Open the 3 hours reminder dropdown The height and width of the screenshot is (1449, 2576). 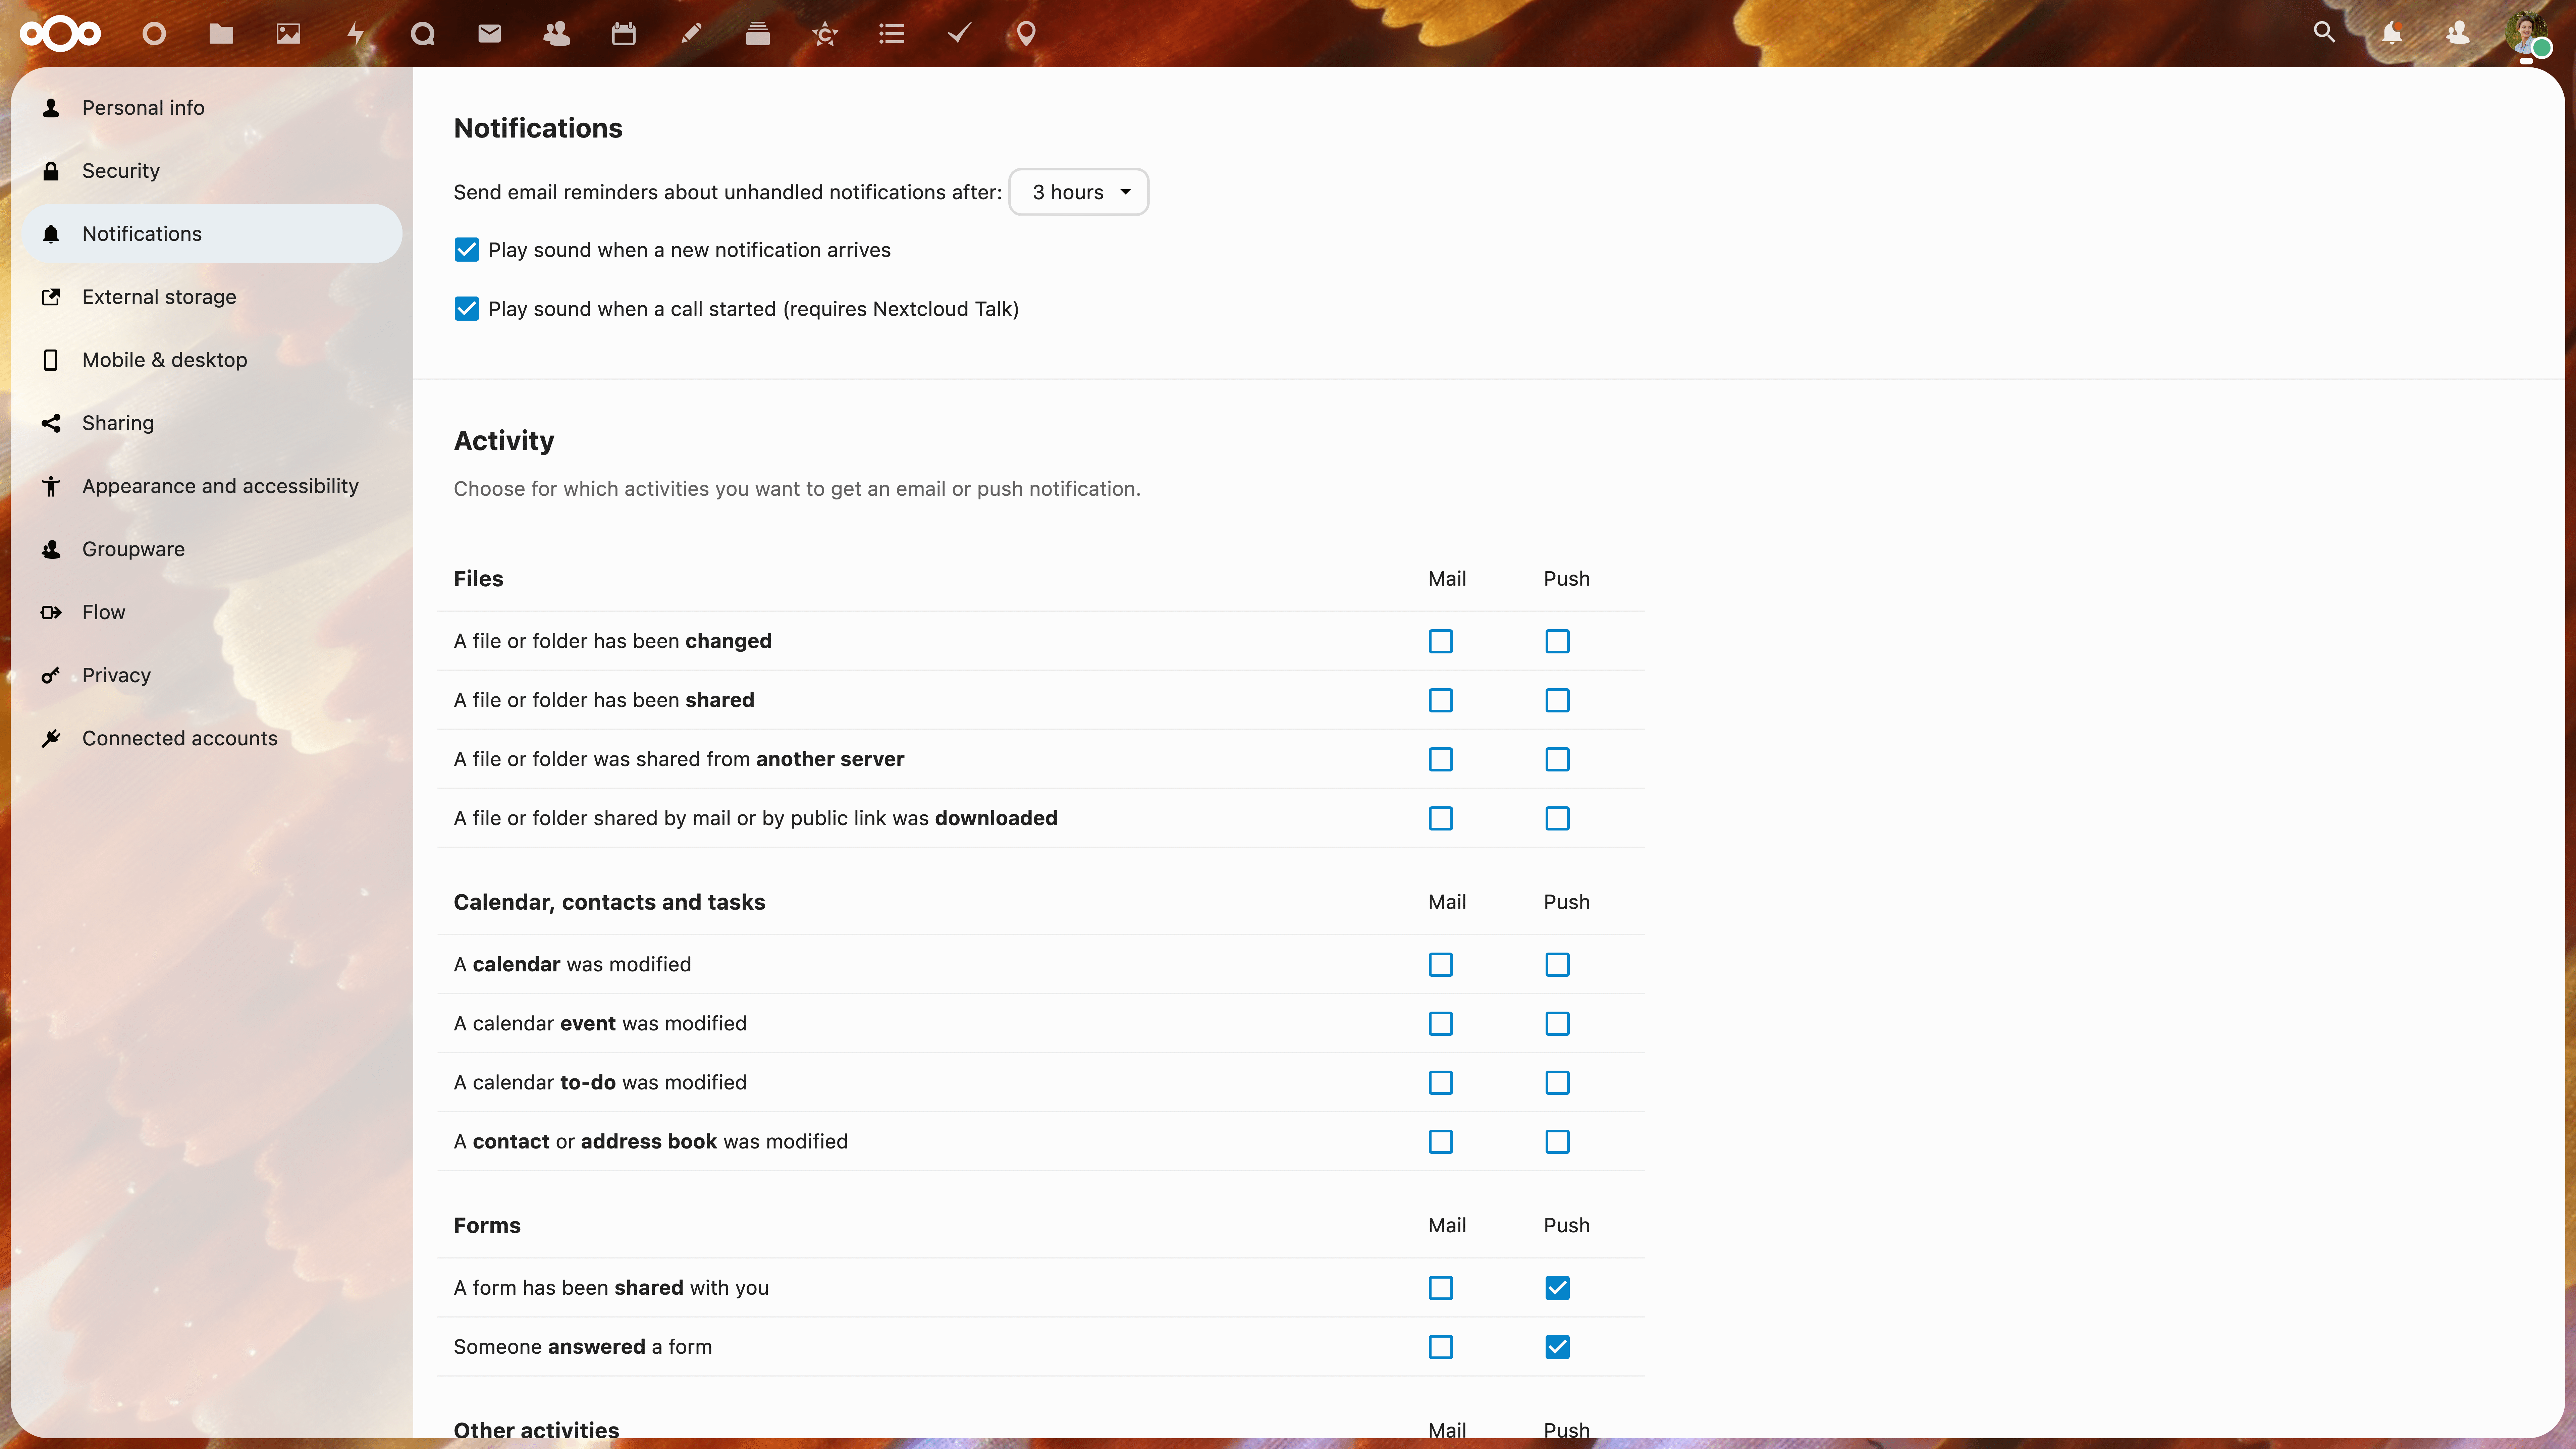click(1079, 192)
